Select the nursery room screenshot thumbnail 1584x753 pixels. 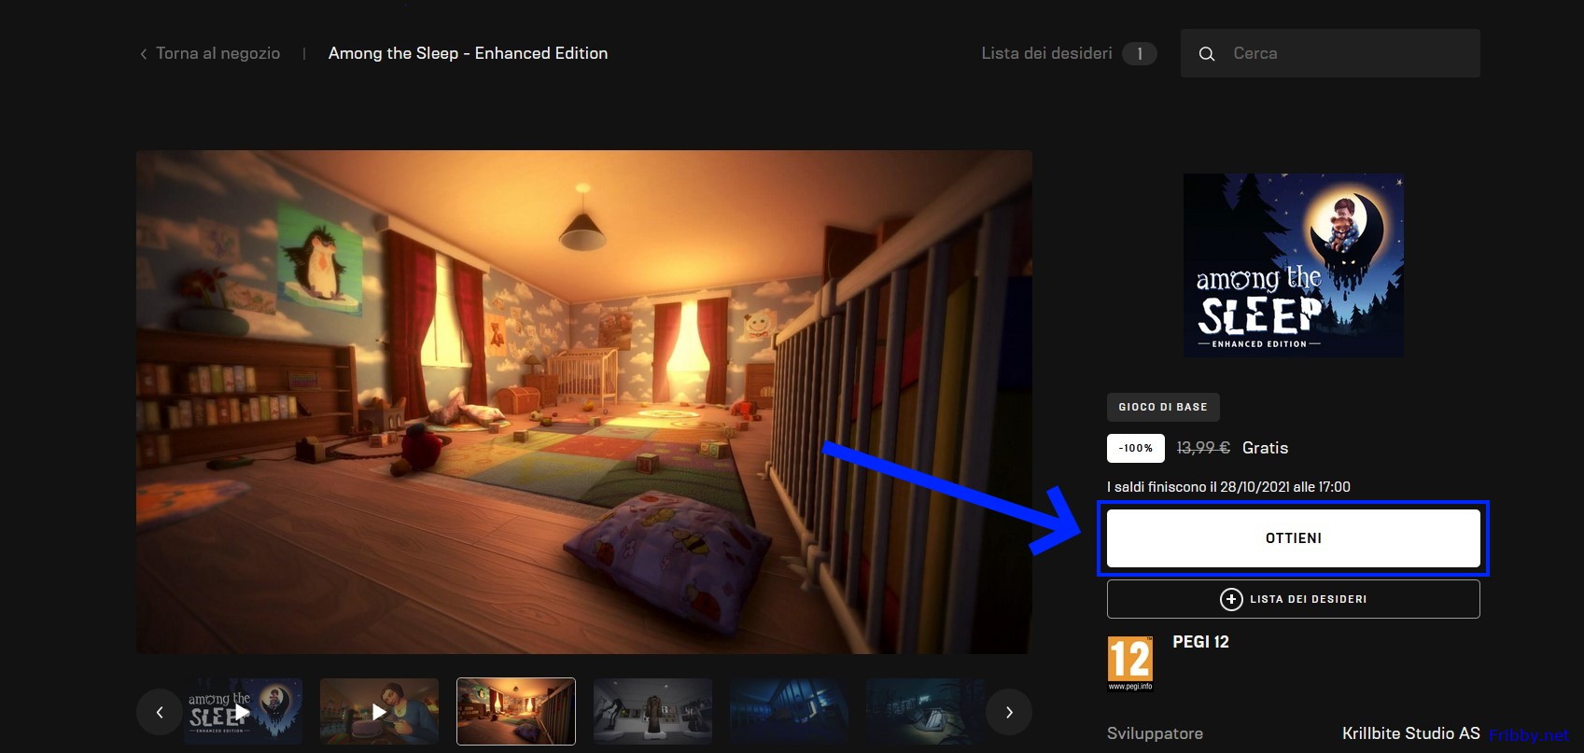pos(516,712)
